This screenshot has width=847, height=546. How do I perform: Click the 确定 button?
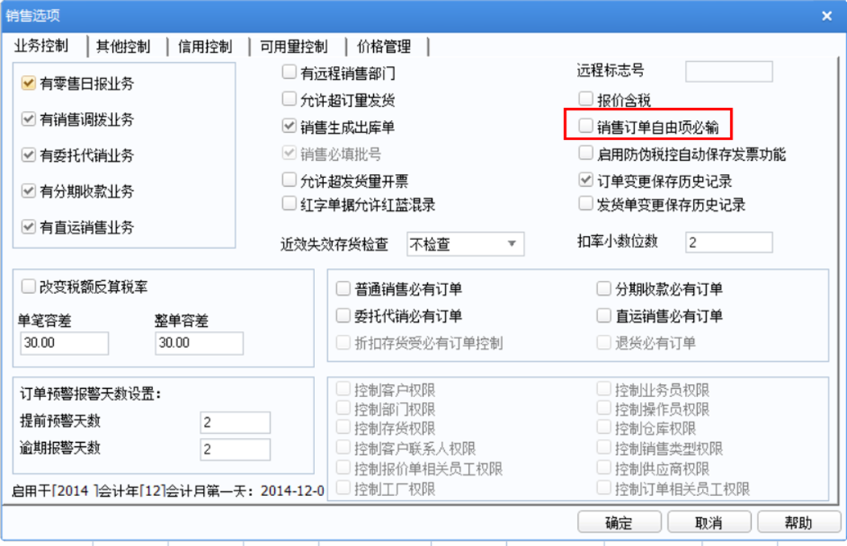point(619,523)
